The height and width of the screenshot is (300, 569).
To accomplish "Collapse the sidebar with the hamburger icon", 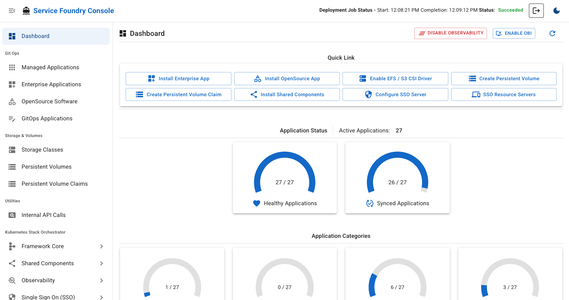I will tap(12, 11).
